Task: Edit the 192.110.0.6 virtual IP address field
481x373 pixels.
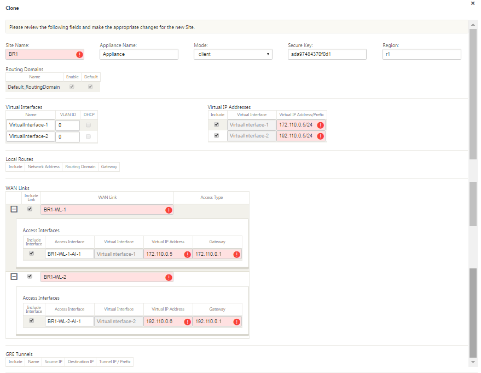Action: [168, 322]
